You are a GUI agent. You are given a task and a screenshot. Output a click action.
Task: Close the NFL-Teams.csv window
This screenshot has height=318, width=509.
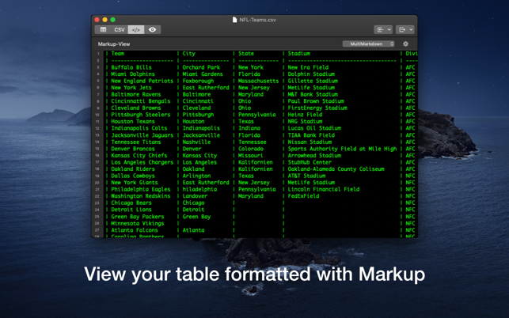click(x=97, y=20)
